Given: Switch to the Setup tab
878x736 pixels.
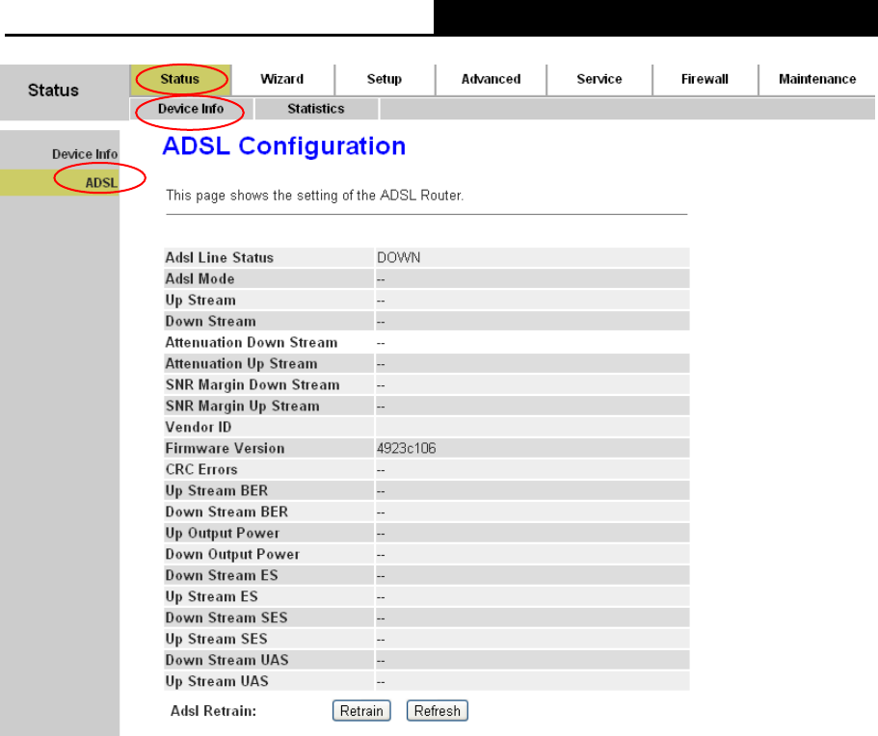Looking at the screenshot, I should pos(385,80).
